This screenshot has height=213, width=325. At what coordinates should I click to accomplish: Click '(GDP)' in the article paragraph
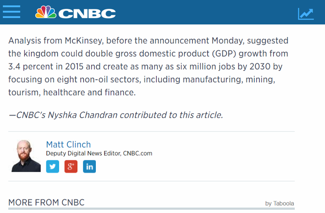pyautogui.click(x=224, y=53)
